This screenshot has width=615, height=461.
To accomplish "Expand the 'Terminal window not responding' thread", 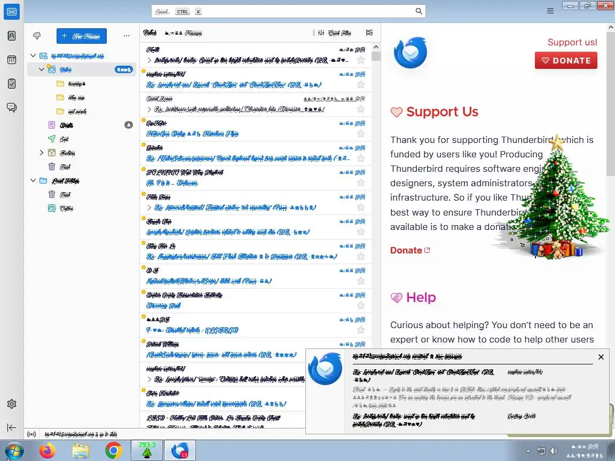I will (149, 208).
